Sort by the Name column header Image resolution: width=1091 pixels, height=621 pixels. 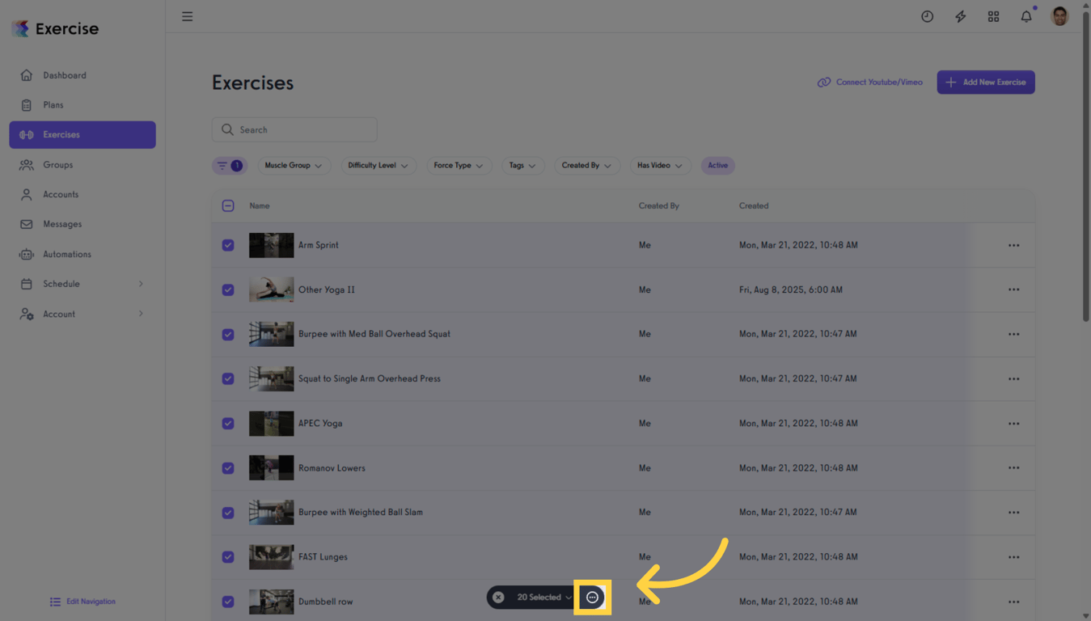point(260,206)
